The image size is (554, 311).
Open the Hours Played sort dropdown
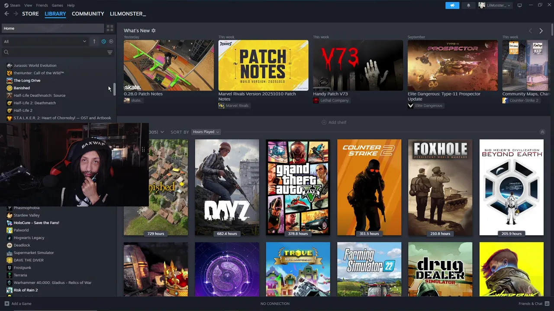(206, 132)
